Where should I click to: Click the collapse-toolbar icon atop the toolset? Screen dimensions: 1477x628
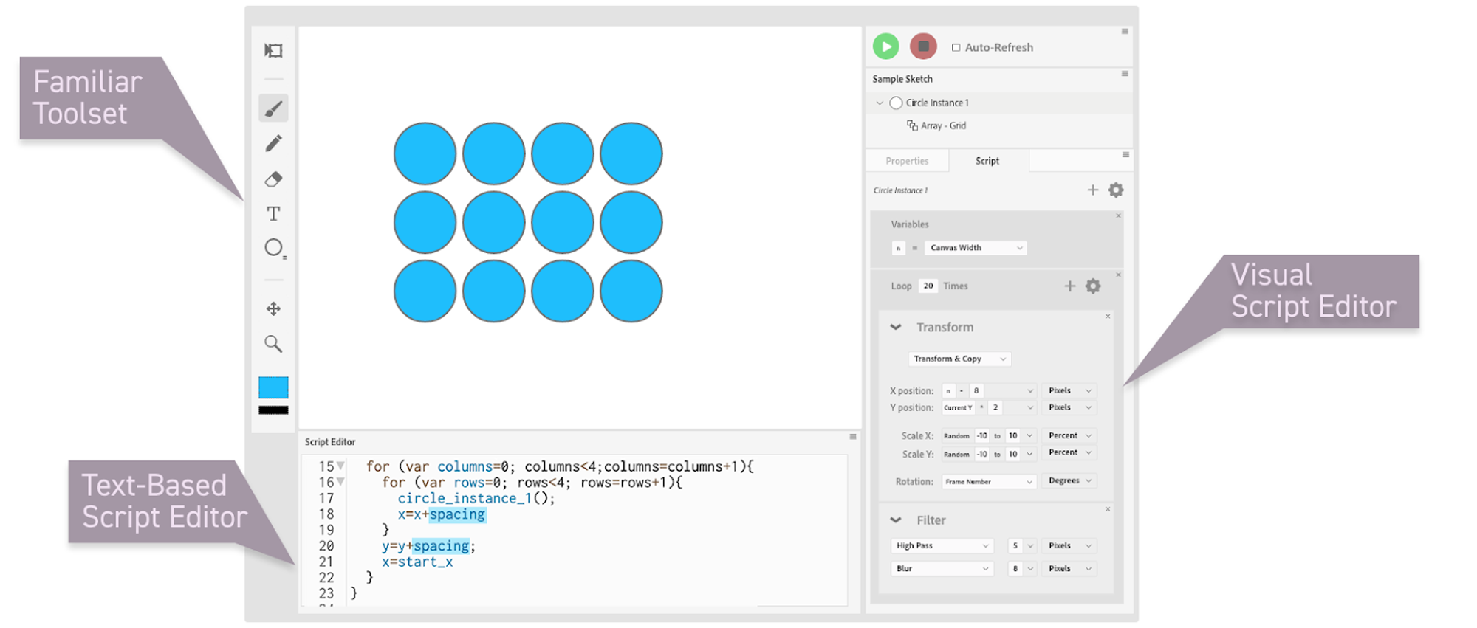(273, 50)
